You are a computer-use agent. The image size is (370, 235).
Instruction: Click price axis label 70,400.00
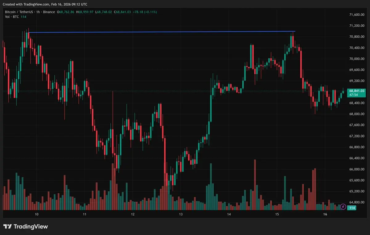click(x=357, y=48)
